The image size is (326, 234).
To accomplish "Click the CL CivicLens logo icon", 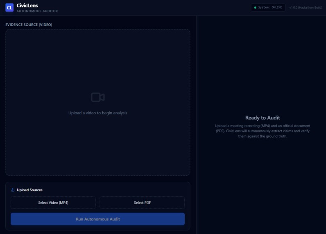I will tap(9, 8).
